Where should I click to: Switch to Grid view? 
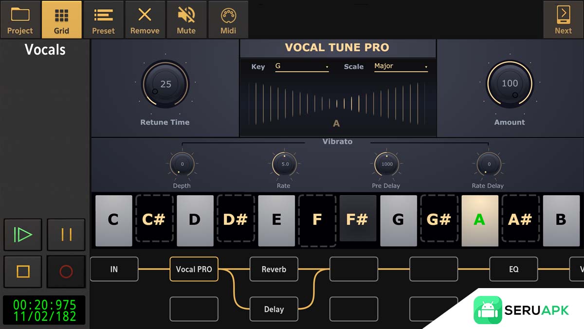coord(61,19)
